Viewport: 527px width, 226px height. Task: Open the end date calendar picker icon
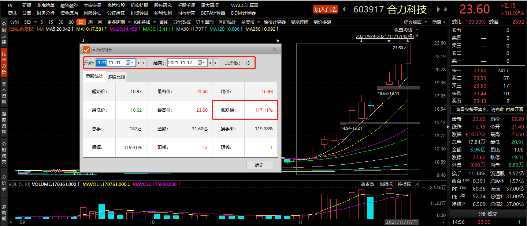coord(200,63)
